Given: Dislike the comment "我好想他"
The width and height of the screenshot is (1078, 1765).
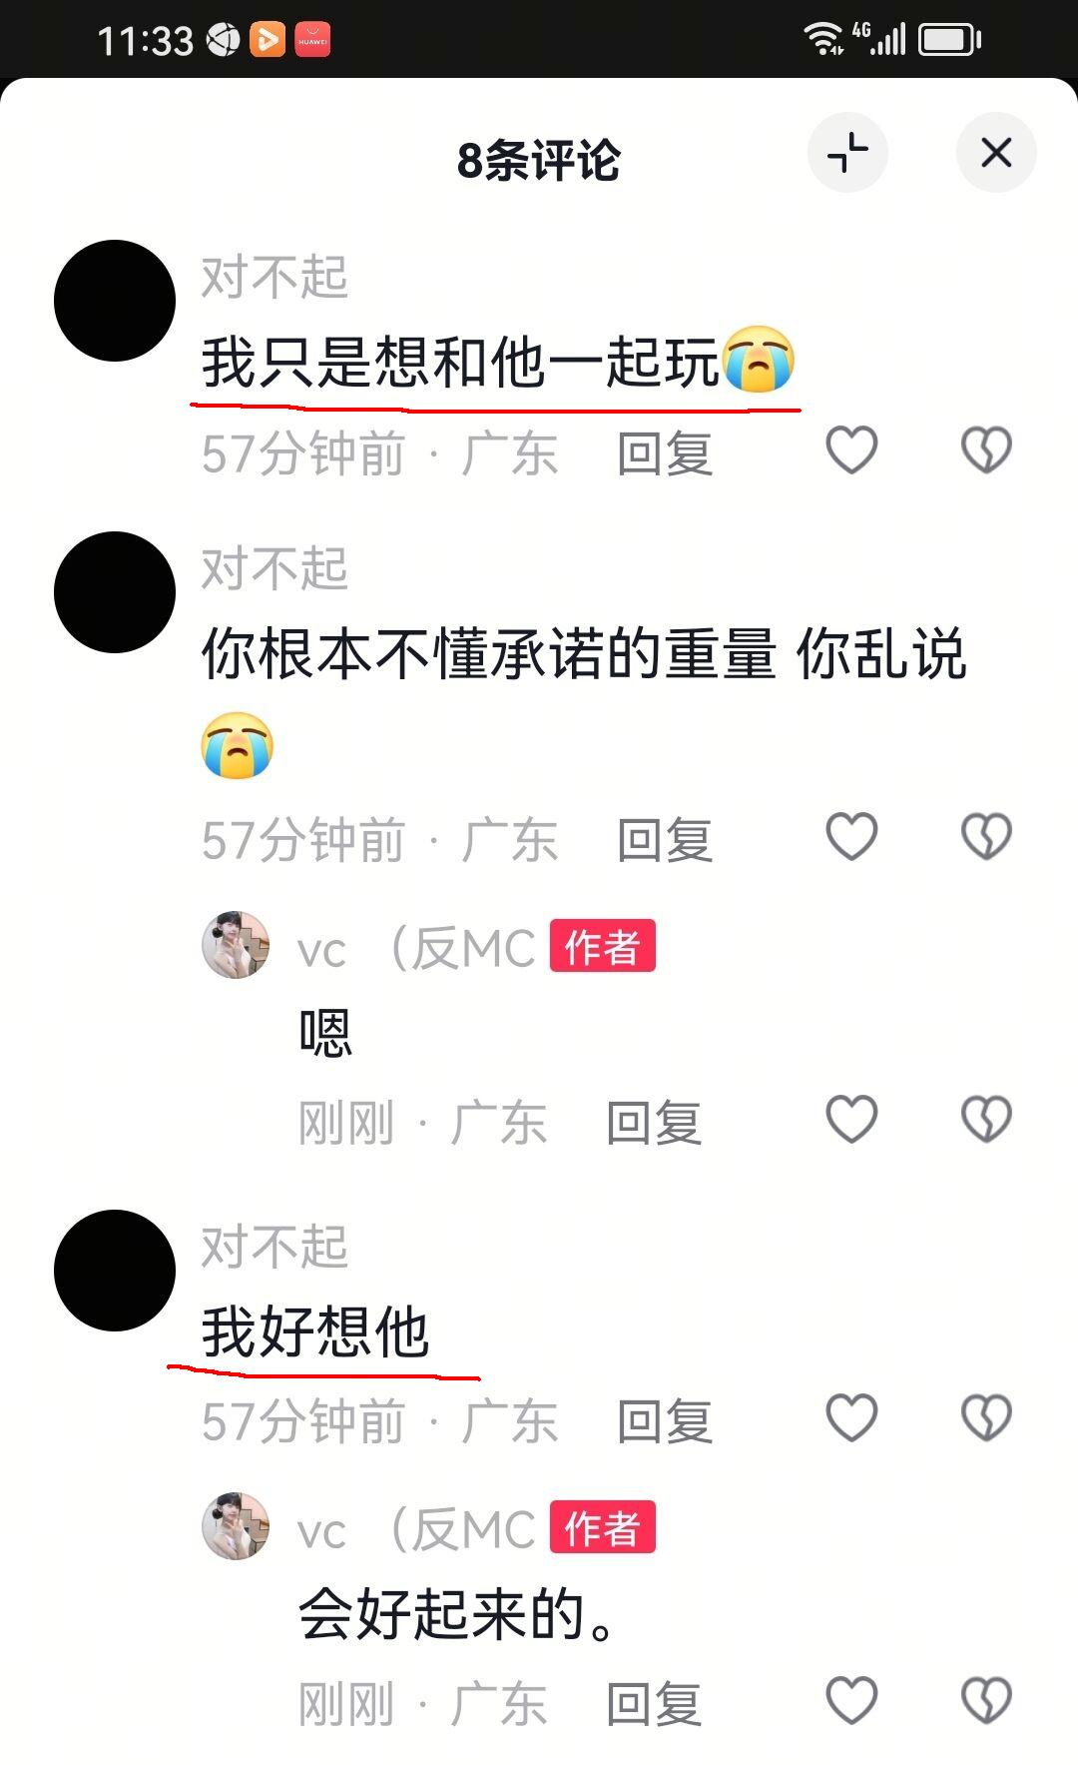Looking at the screenshot, I should click(986, 1417).
